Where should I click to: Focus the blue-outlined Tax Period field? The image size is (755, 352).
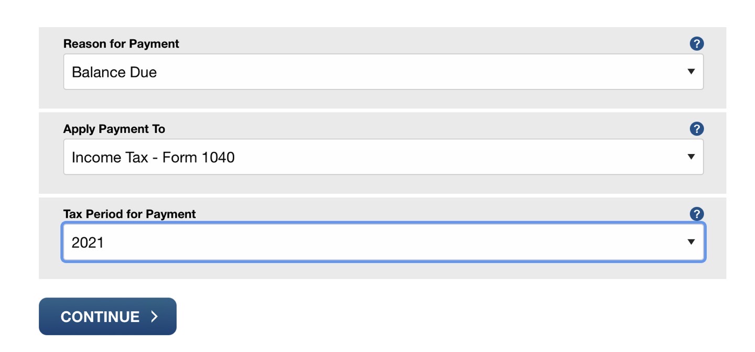tap(383, 242)
